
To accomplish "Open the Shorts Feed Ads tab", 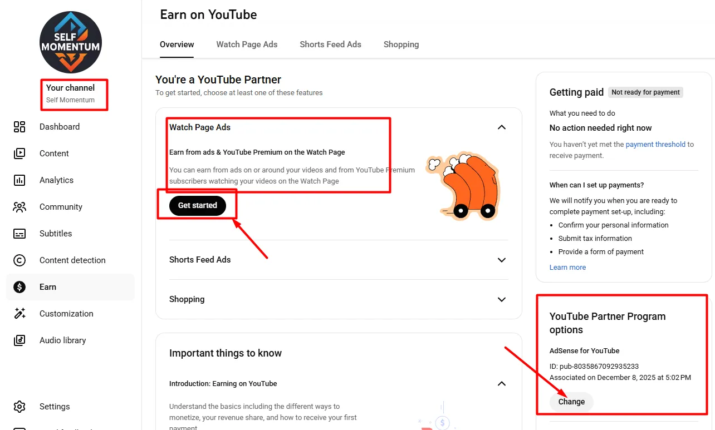I will (330, 45).
